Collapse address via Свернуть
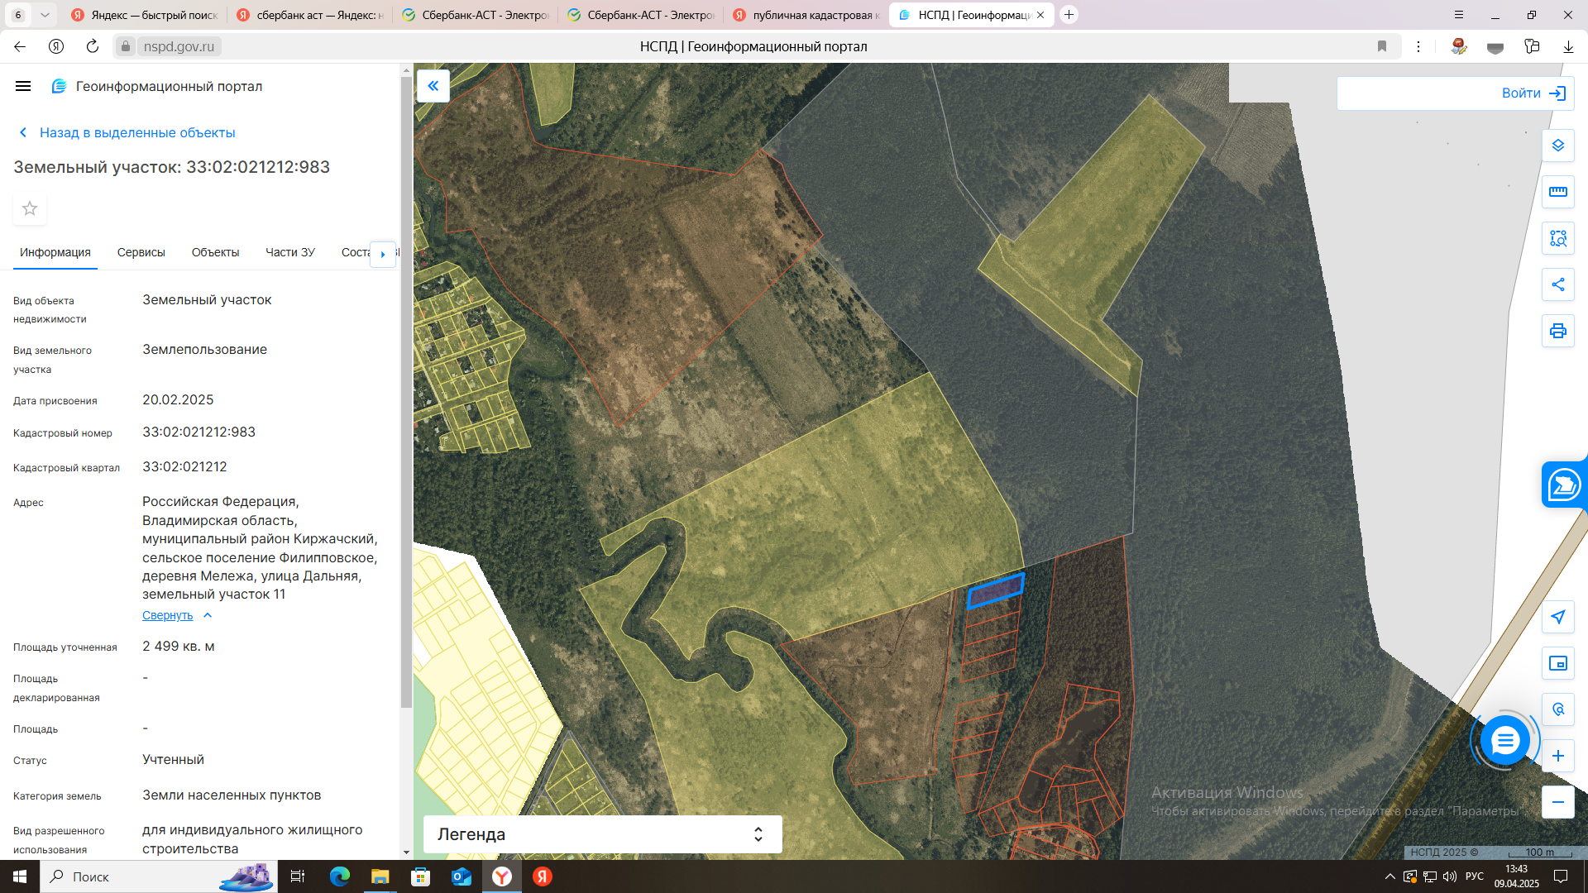Screen dimensions: 1588x893 (168, 615)
